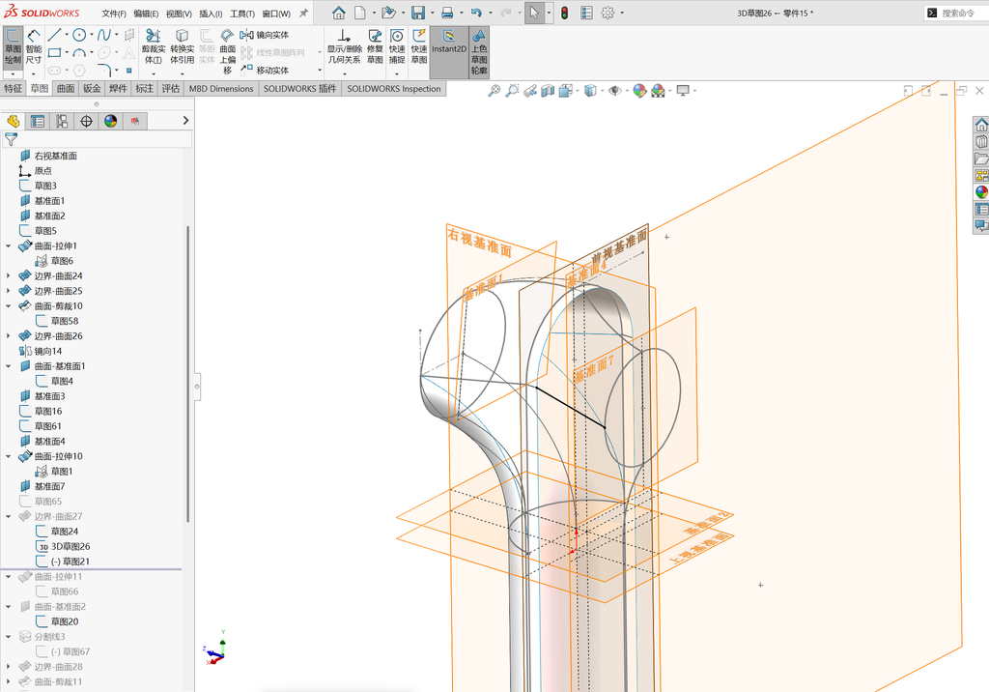Expand the 边界-曲面24 feature node
The height and width of the screenshot is (692, 989).
(8, 275)
